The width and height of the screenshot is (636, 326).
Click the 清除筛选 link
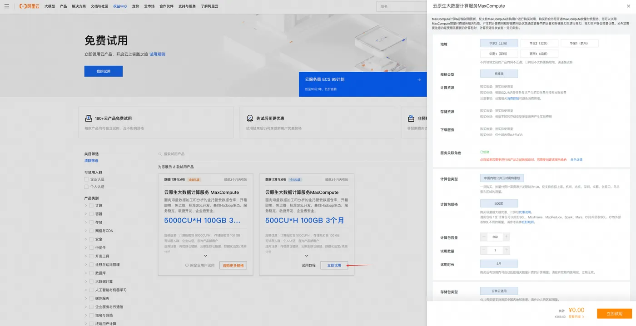pos(91,161)
